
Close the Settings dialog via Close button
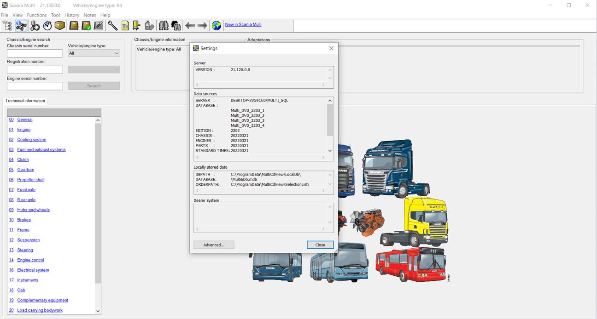320,245
